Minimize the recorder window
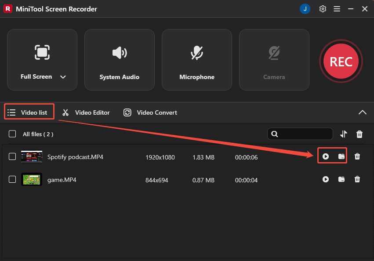Viewport: 374px width, 261px height. tap(351, 9)
